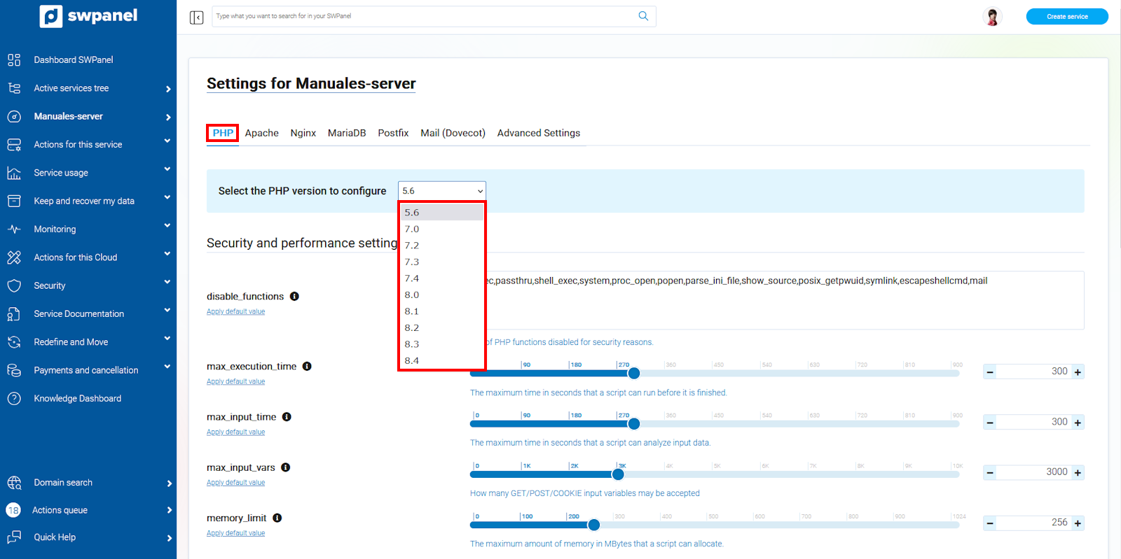
Task: Open the Advanced Settings tab
Action: tap(538, 133)
